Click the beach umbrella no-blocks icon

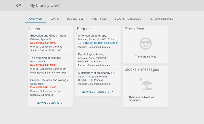pos(146,84)
